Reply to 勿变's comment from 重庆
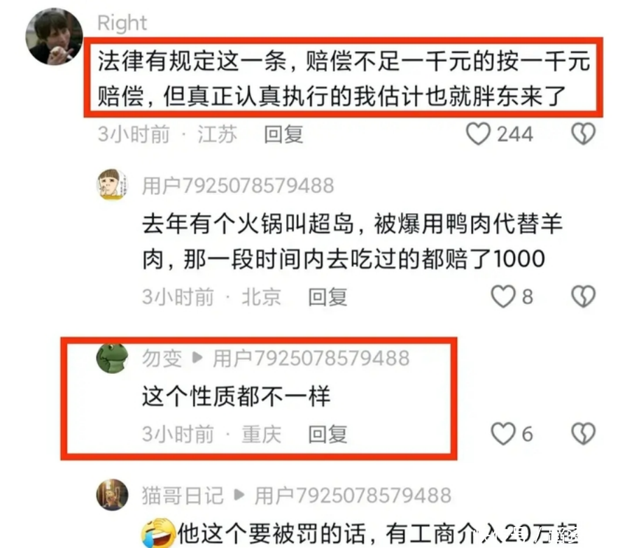This screenshot has width=627, height=548. point(327,434)
